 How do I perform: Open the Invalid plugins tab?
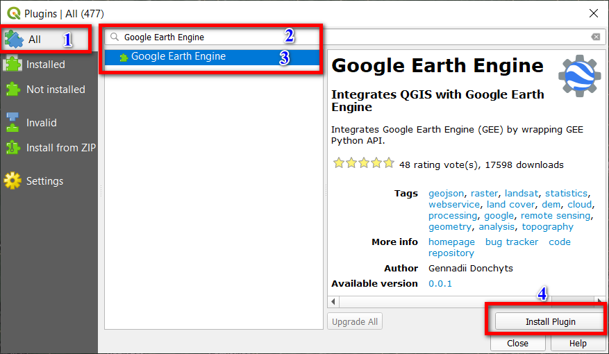click(x=49, y=123)
